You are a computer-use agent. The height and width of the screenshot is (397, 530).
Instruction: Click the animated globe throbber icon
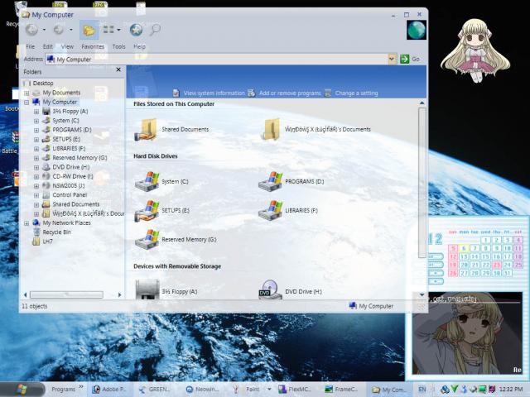click(x=416, y=30)
